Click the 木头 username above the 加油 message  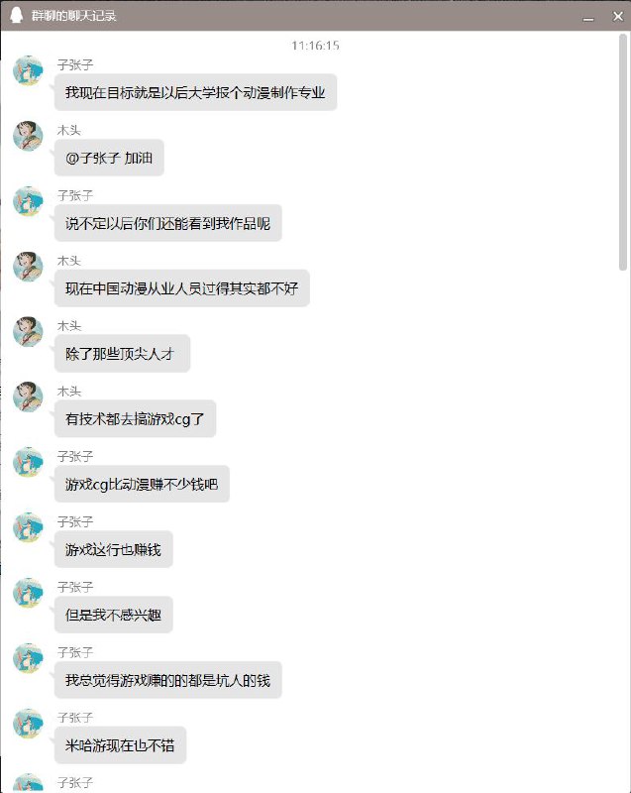tap(68, 130)
